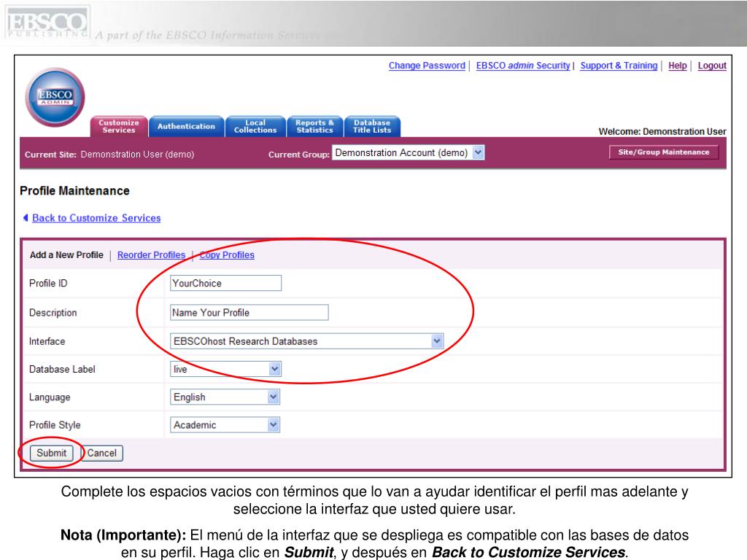Click the Change Password link
Image resolution: width=747 pixels, height=560 pixels.
click(427, 66)
